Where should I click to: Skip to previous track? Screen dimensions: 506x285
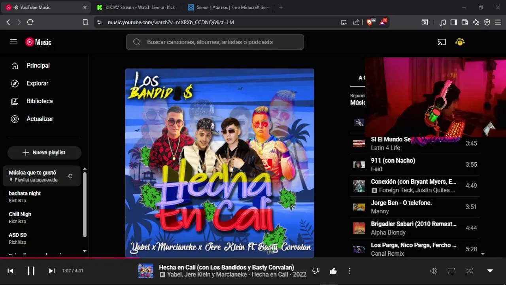(11, 271)
